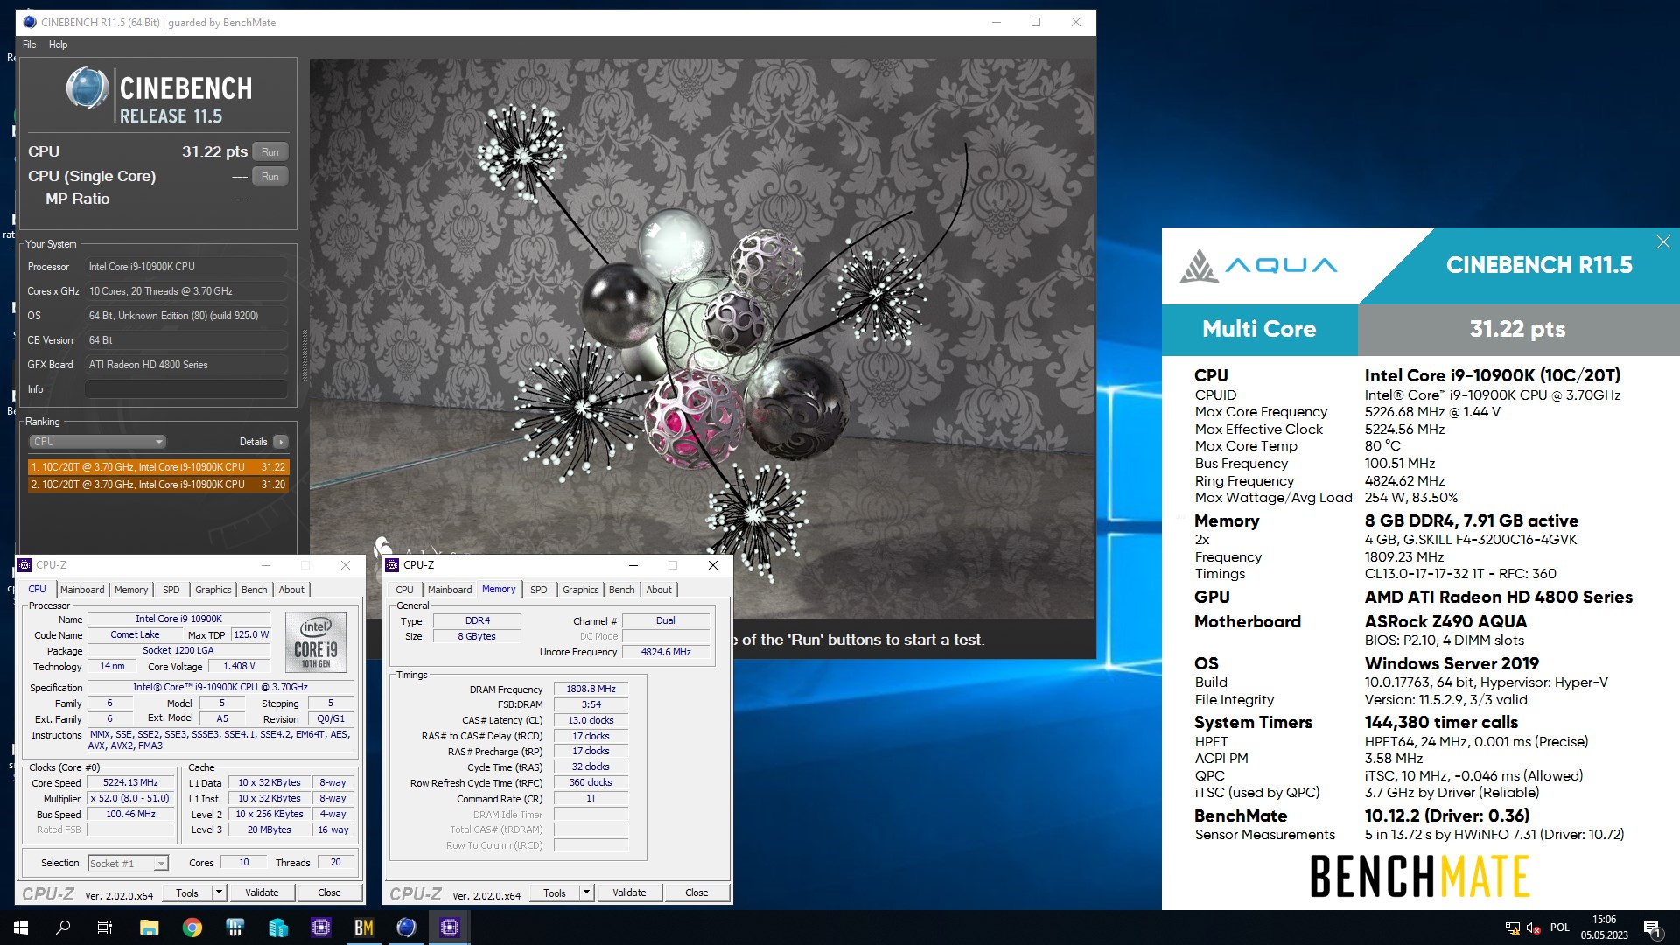
Task: Click Close button in Memory CPU-Z window
Action: pyautogui.click(x=696, y=892)
